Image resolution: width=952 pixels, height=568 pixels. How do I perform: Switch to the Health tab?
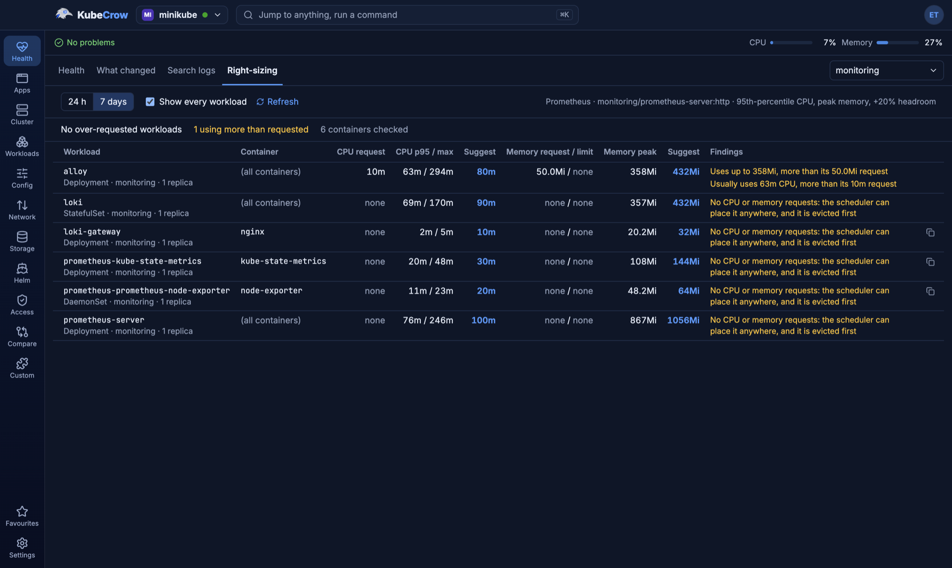pos(71,70)
